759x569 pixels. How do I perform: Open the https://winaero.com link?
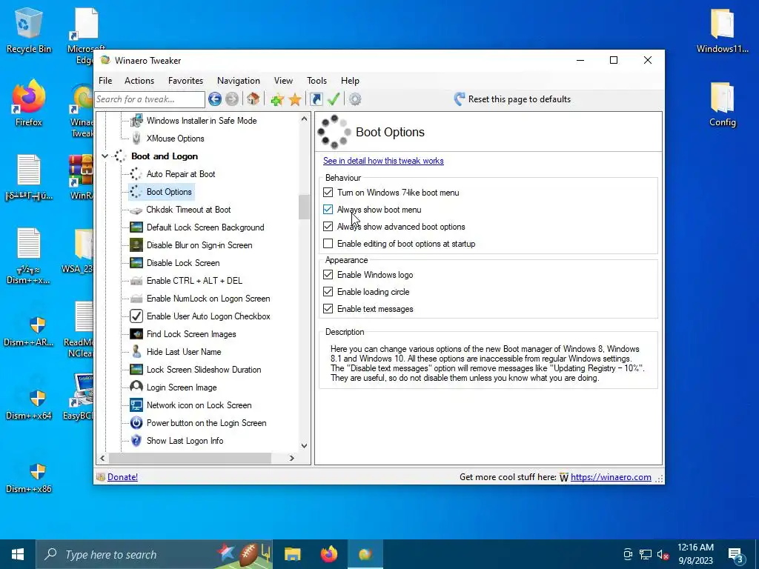(611, 477)
